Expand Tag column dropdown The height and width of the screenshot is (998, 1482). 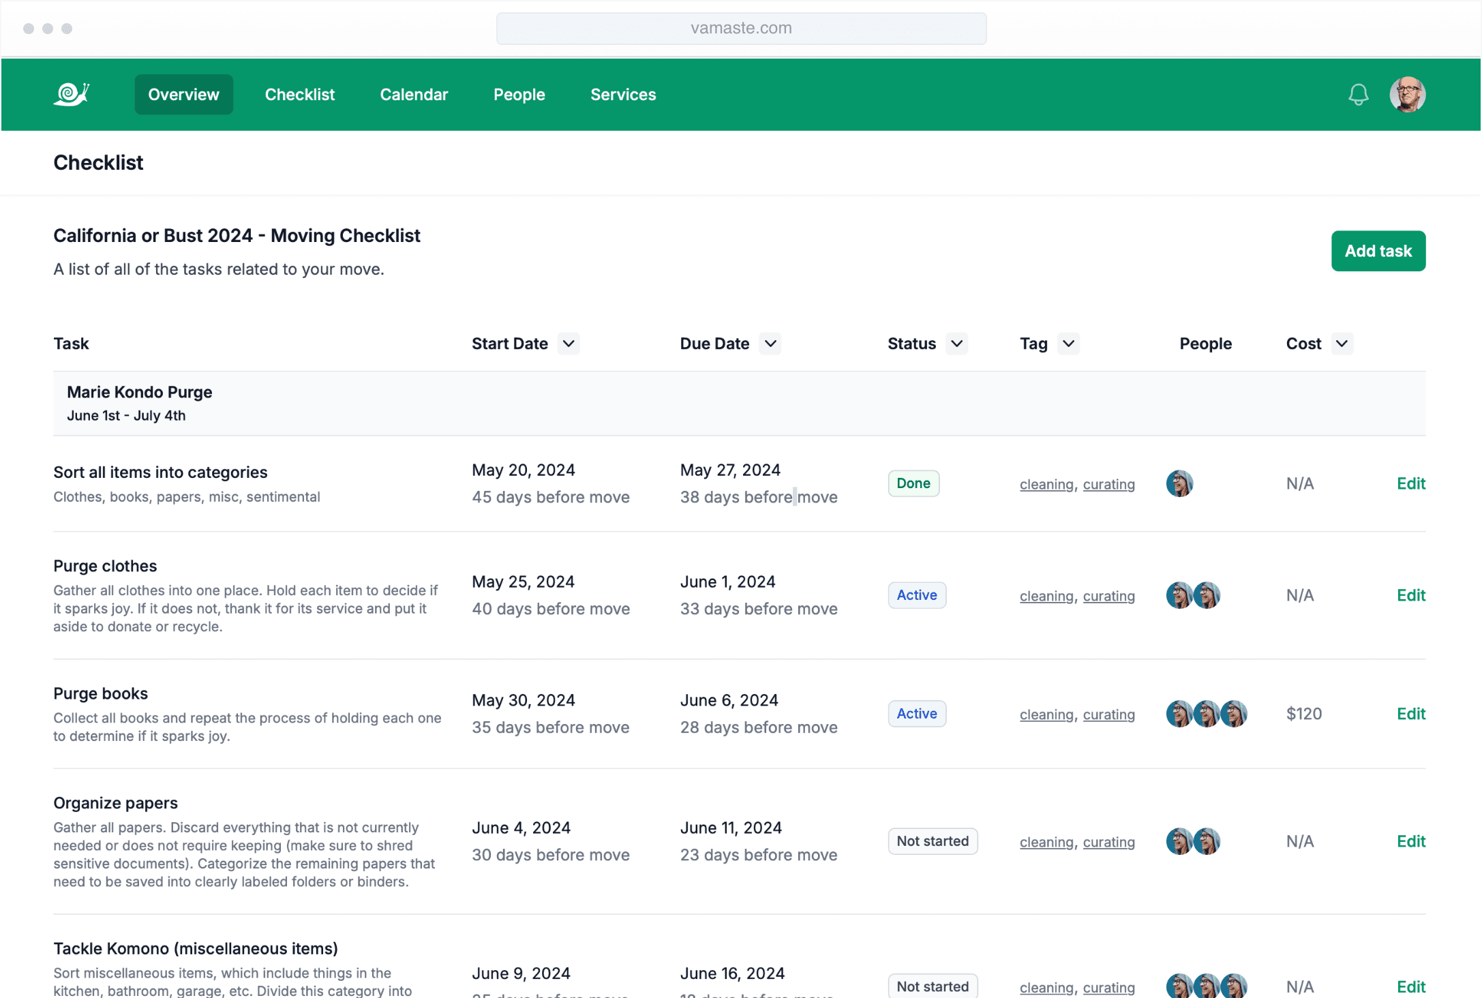[x=1068, y=344]
